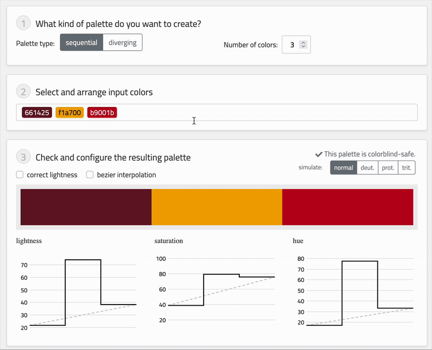Click the colorblind-safe checkmark icon
The image size is (432, 350).
(x=319, y=154)
